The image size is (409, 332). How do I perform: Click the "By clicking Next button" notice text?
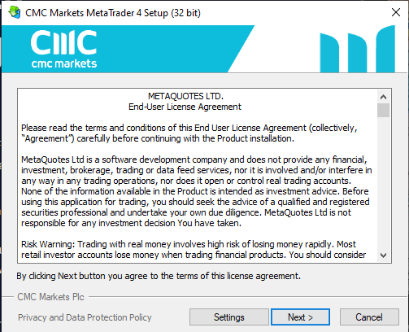coord(159,276)
